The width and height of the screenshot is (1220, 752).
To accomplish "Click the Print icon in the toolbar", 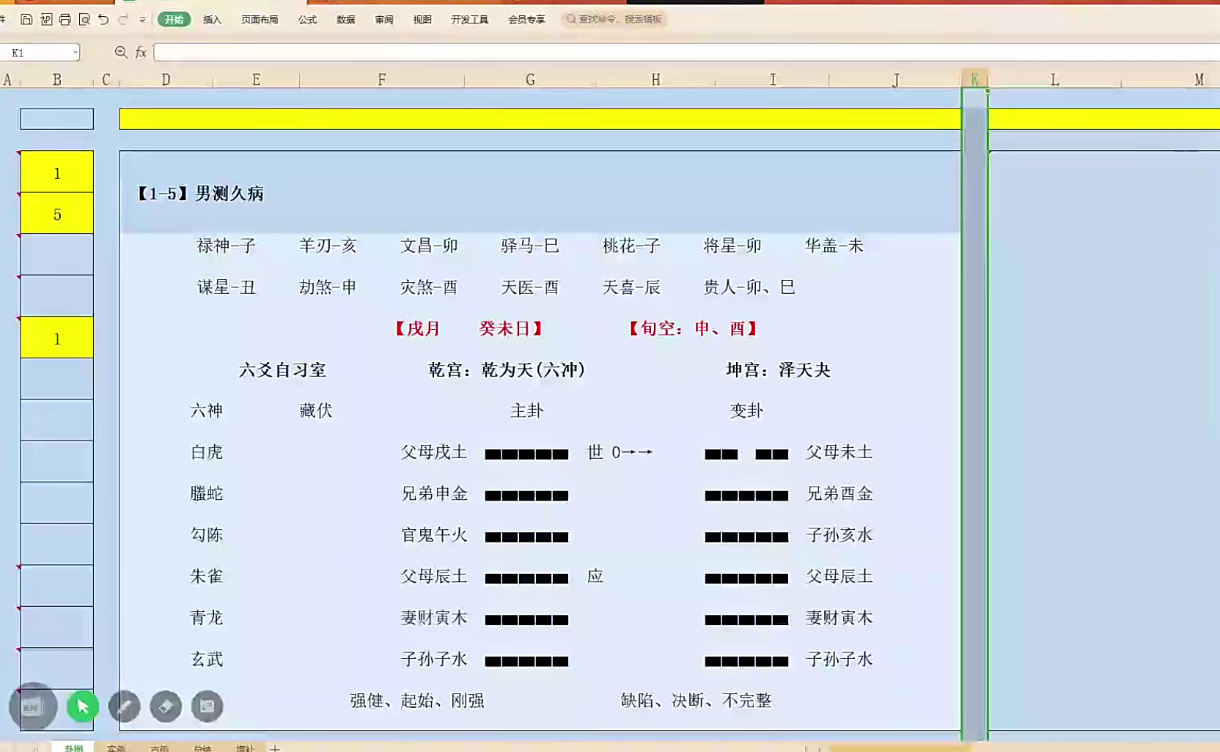I will point(65,20).
